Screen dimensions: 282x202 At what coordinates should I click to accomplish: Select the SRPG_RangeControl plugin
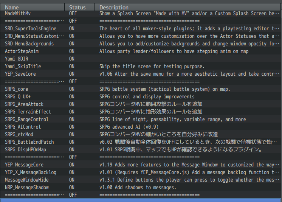coord(141,119)
